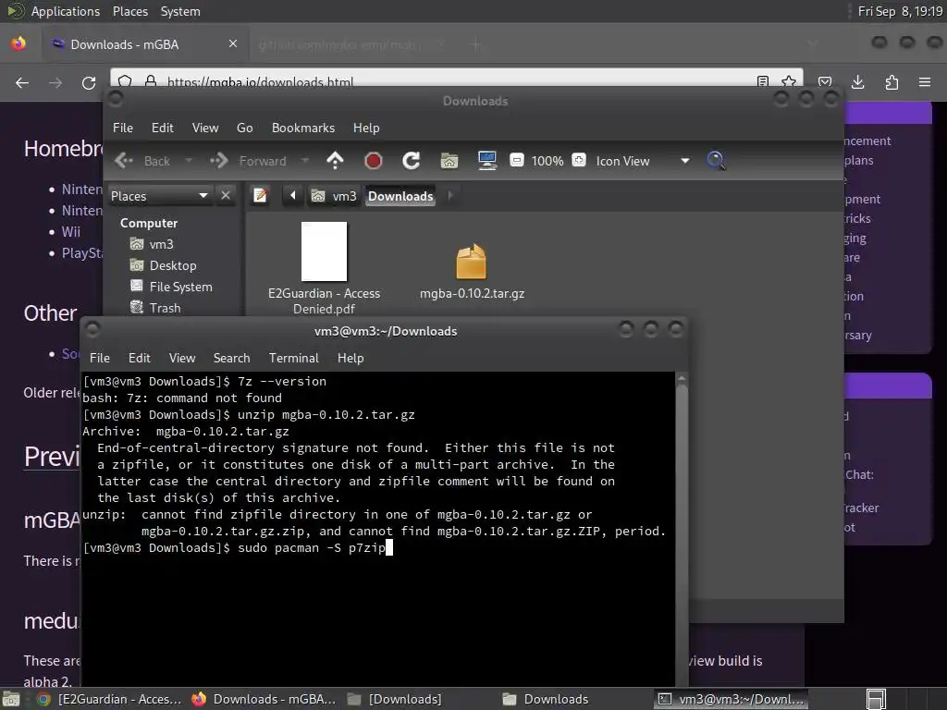947x710 pixels.
Task: Open Firefox hamburger menu
Action: tap(925, 82)
